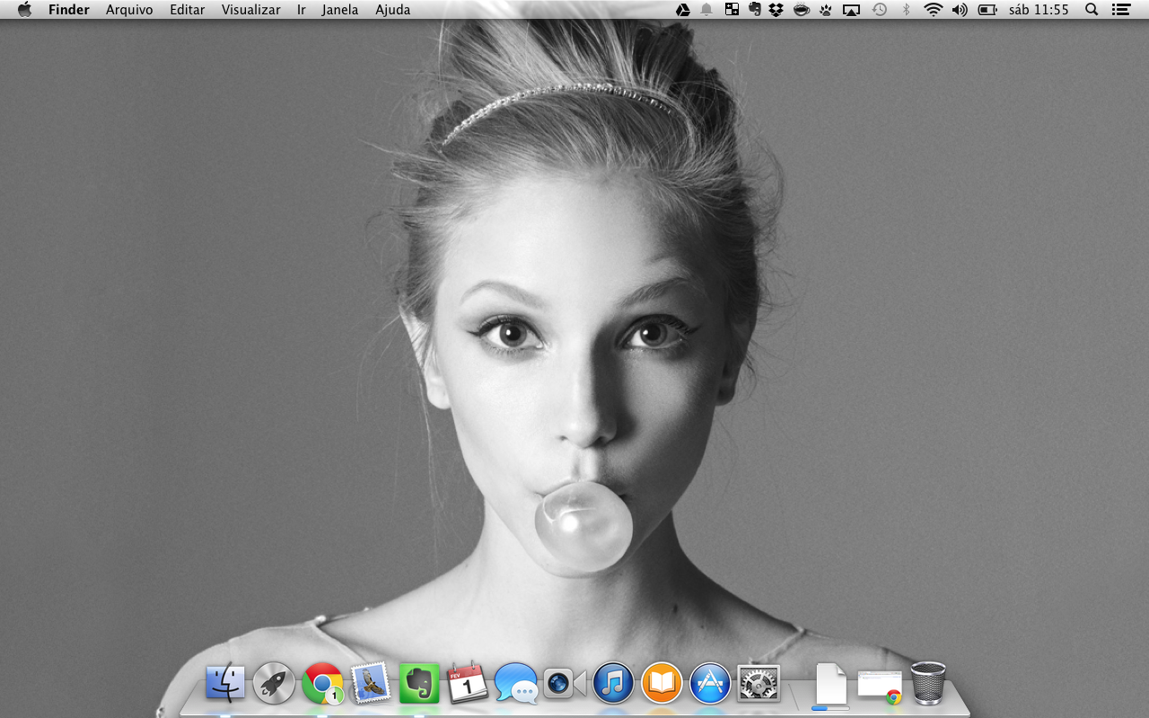This screenshot has width=1149, height=718.
Task: Click the Bluetooth status icon
Action: [906, 10]
